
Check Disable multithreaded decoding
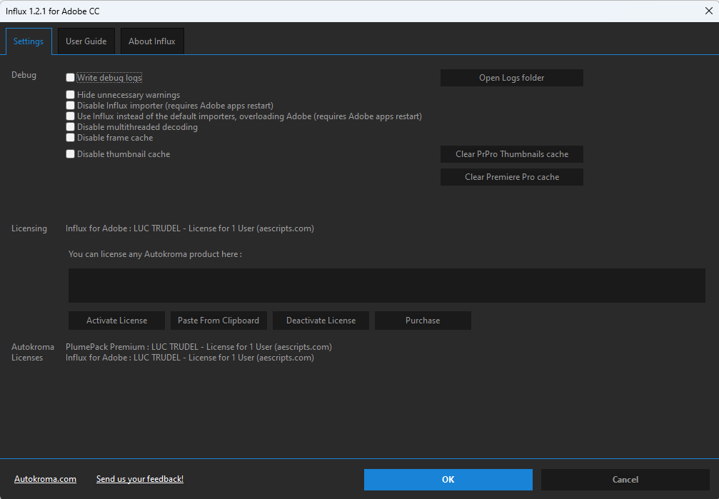70,126
